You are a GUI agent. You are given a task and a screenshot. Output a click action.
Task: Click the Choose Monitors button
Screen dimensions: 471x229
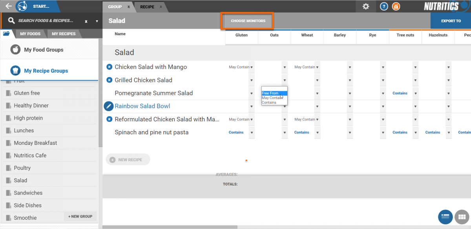coord(248,21)
